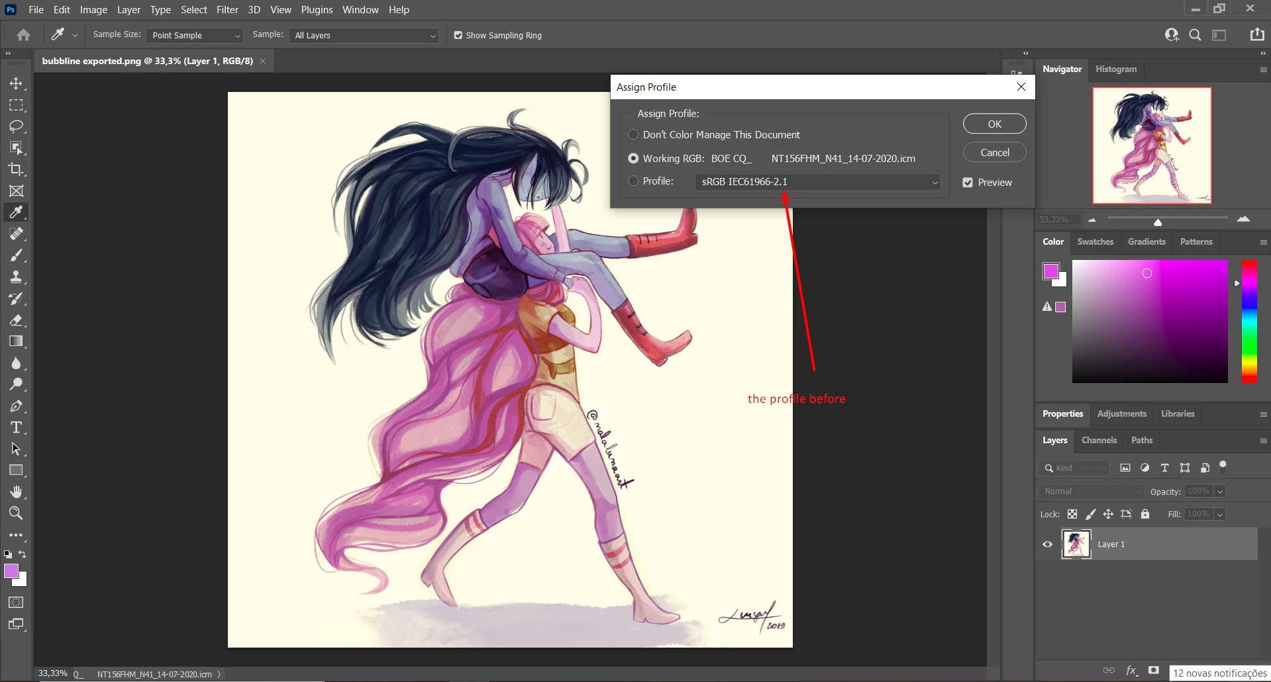Image resolution: width=1271 pixels, height=682 pixels.
Task: Select the Frame tool
Action: (17, 191)
